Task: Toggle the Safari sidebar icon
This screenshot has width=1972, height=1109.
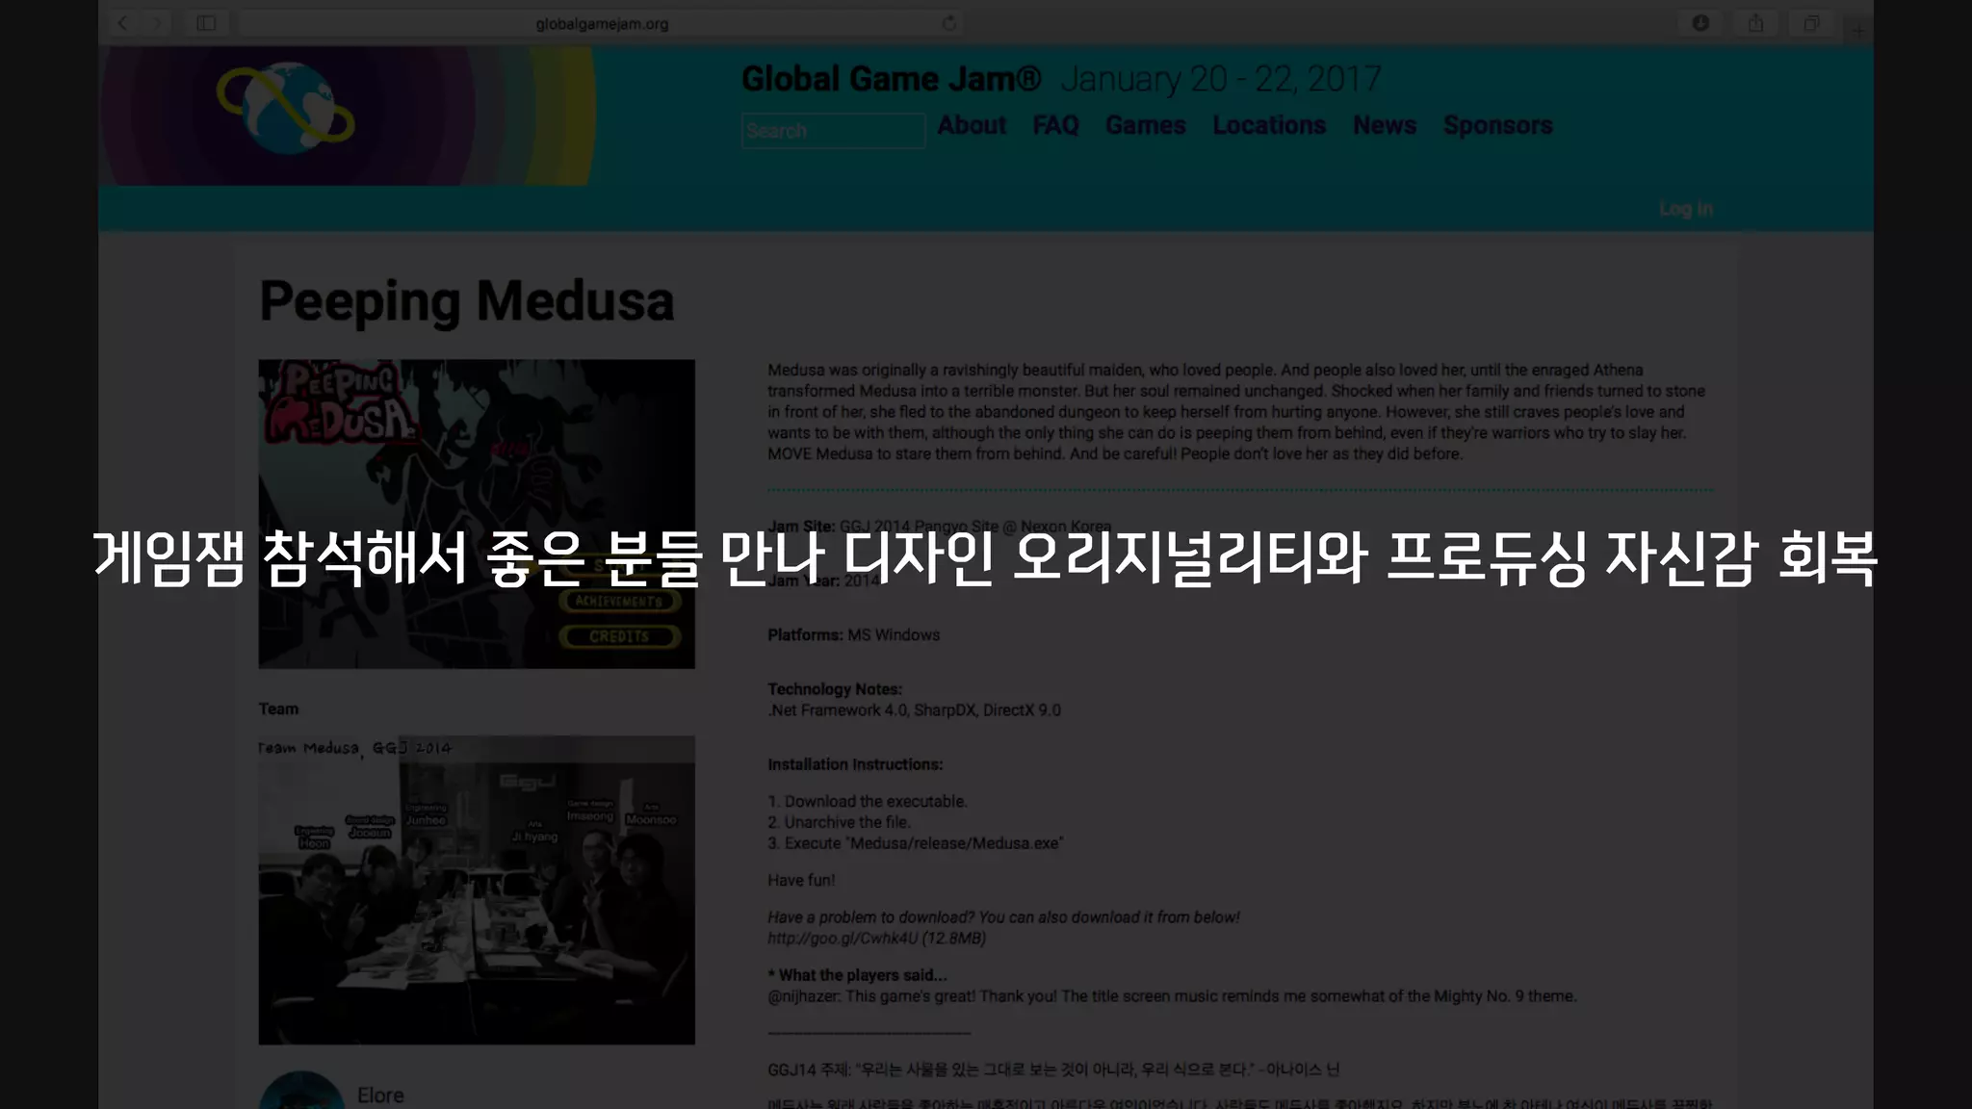Action: click(206, 23)
